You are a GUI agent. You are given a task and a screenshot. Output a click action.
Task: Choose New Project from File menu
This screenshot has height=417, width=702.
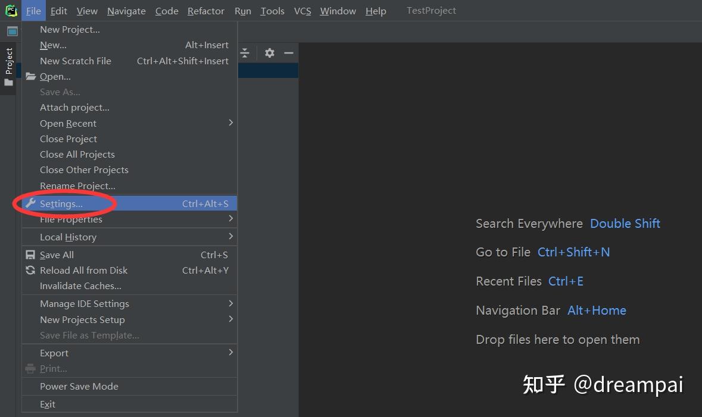click(x=70, y=29)
